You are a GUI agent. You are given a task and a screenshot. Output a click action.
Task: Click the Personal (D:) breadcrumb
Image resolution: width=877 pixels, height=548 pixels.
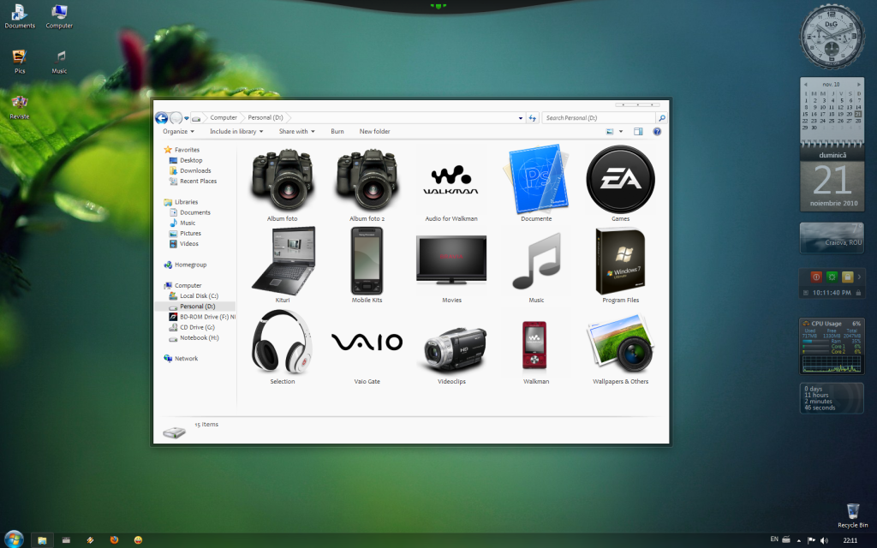coord(265,117)
